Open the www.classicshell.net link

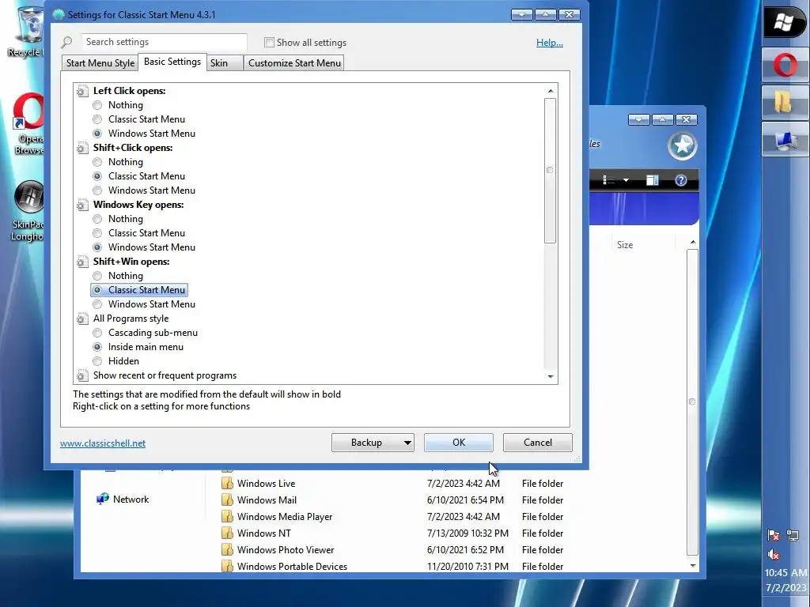[x=103, y=443]
